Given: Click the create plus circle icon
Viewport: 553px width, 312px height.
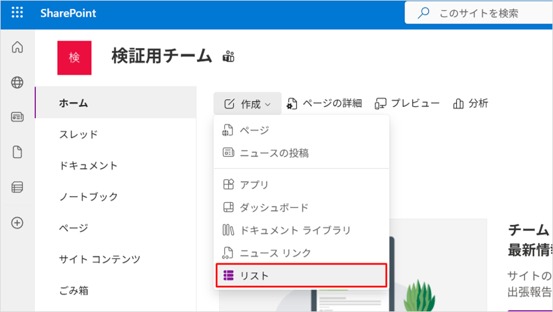Looking at the screenshot, I should coord(17,222).
